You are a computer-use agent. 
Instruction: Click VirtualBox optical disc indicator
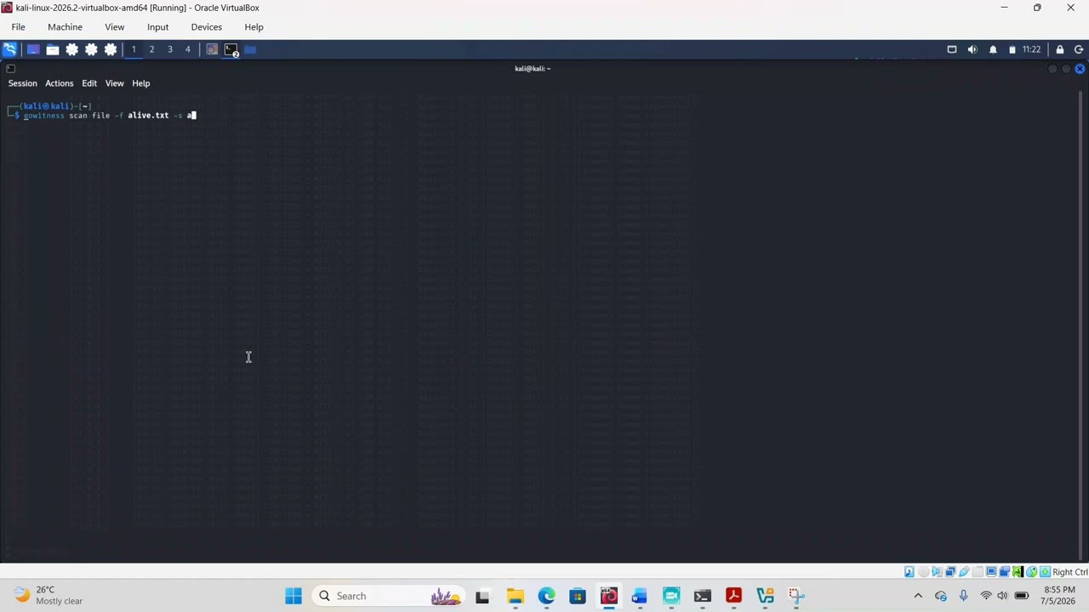(923, 572)
